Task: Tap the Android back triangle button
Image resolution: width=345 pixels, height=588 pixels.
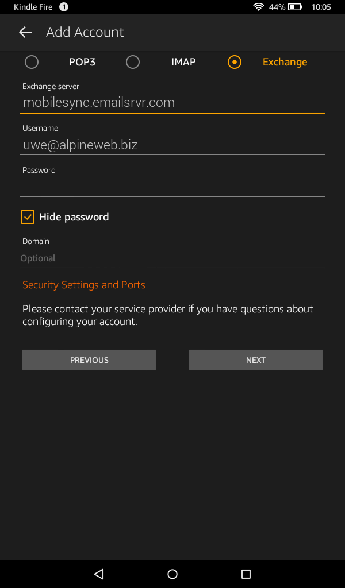Action: point(99,574)
